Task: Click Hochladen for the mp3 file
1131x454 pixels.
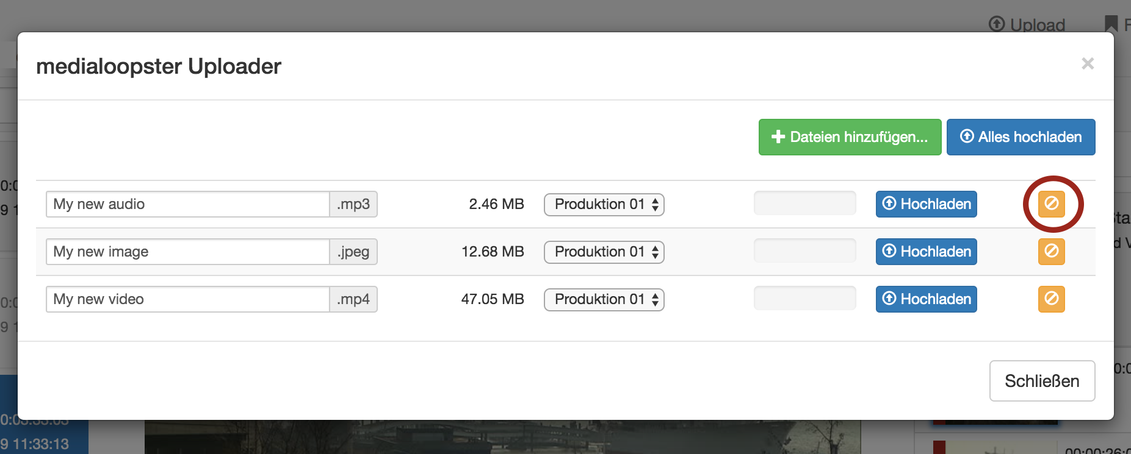Action: coord(926,204)
